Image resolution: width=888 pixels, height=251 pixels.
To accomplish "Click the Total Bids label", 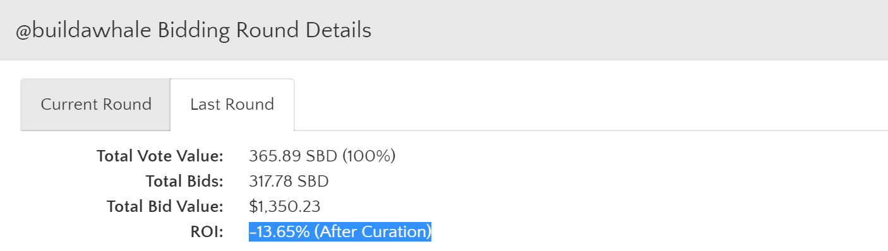I will pyautogui.click(x=185, y=182).
